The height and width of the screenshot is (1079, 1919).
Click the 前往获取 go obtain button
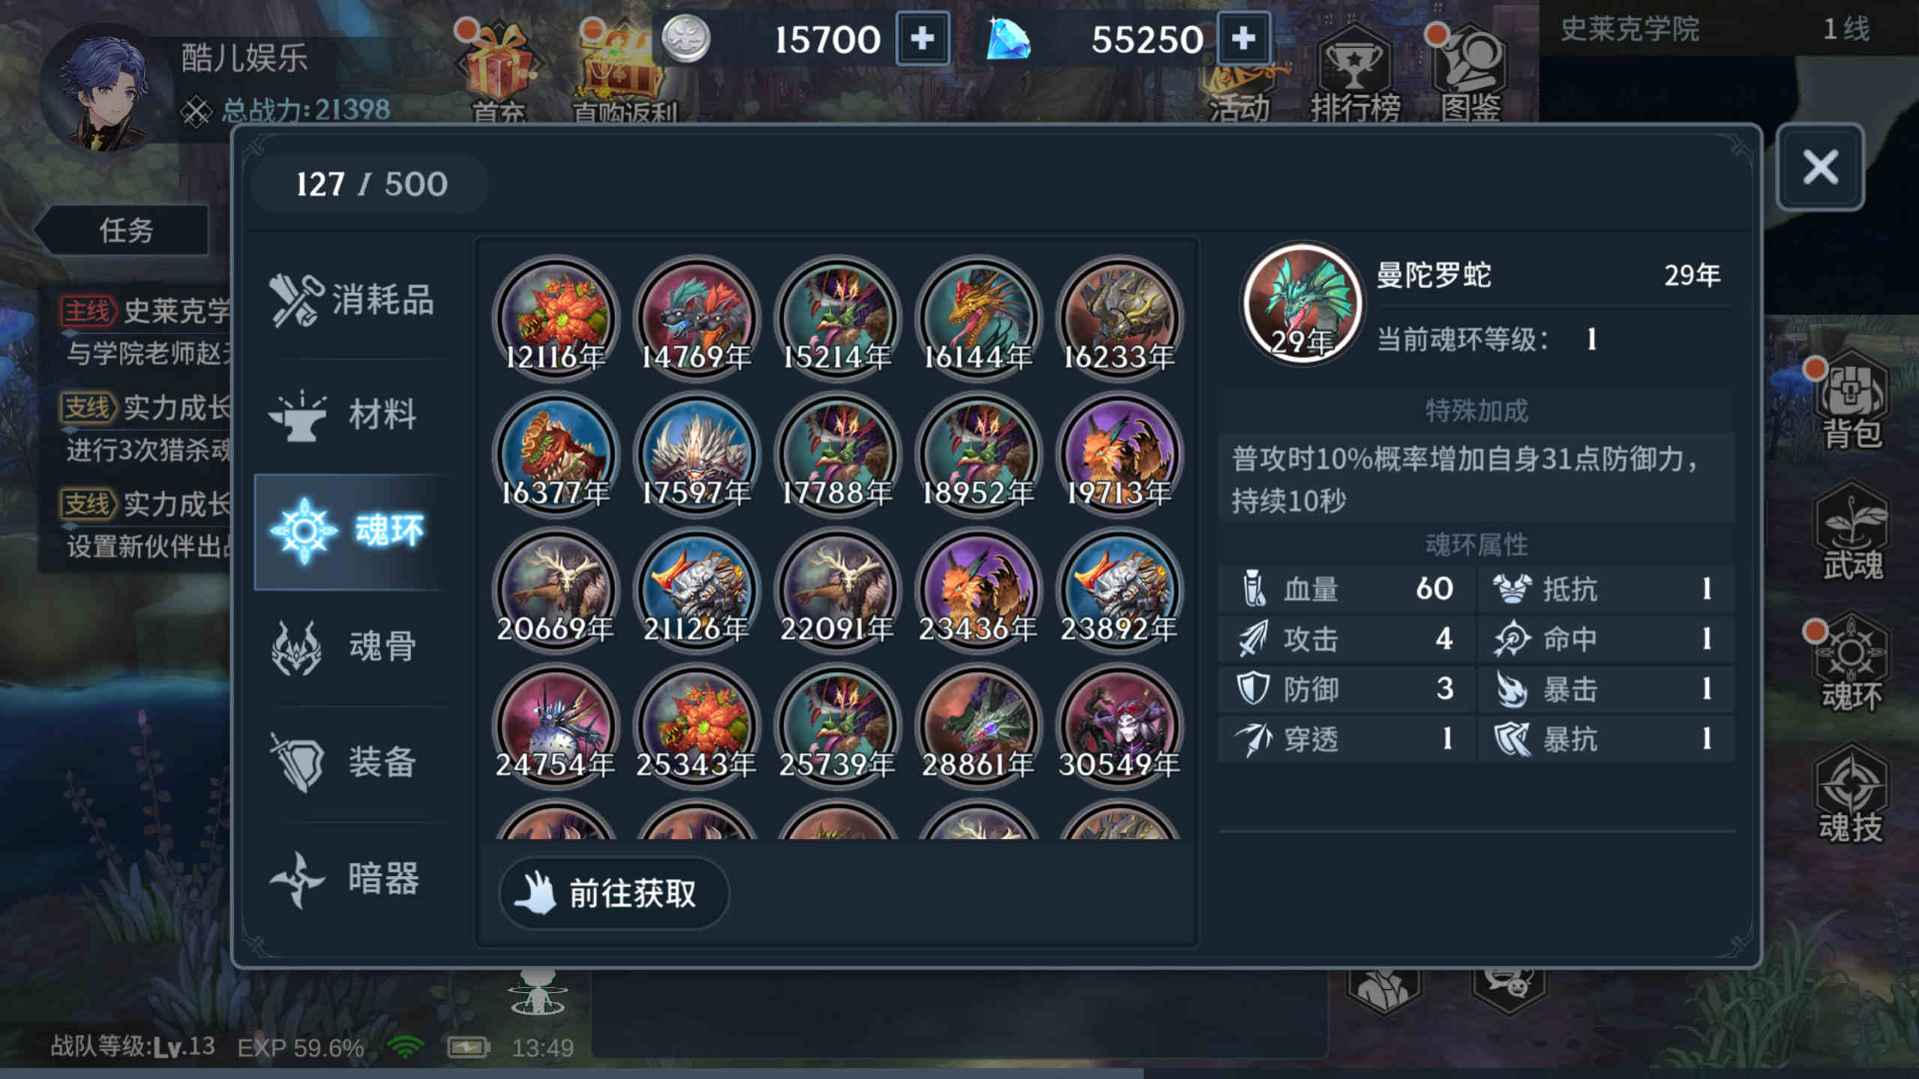coord(613,893)
